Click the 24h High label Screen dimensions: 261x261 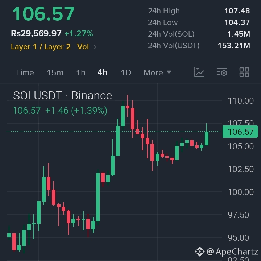coord(164,11)
